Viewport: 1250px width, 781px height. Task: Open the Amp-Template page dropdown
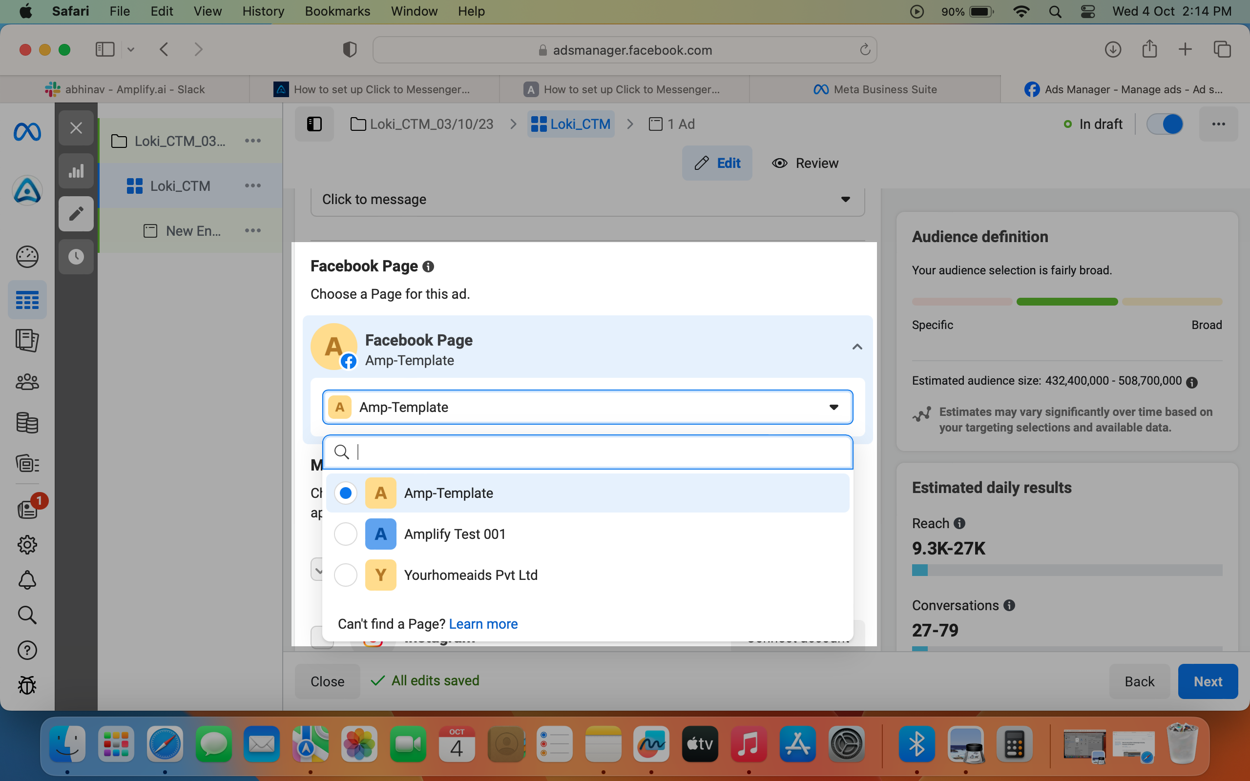tap(587, 407)
